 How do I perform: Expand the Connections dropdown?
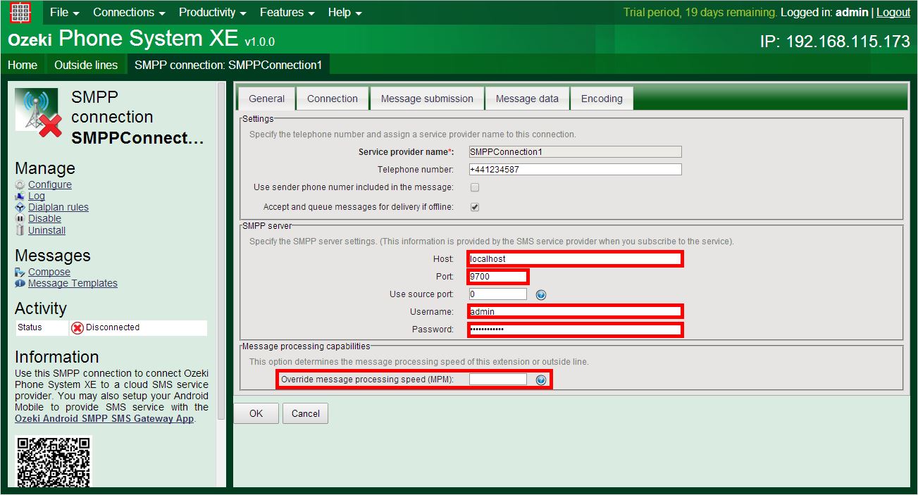127,12
